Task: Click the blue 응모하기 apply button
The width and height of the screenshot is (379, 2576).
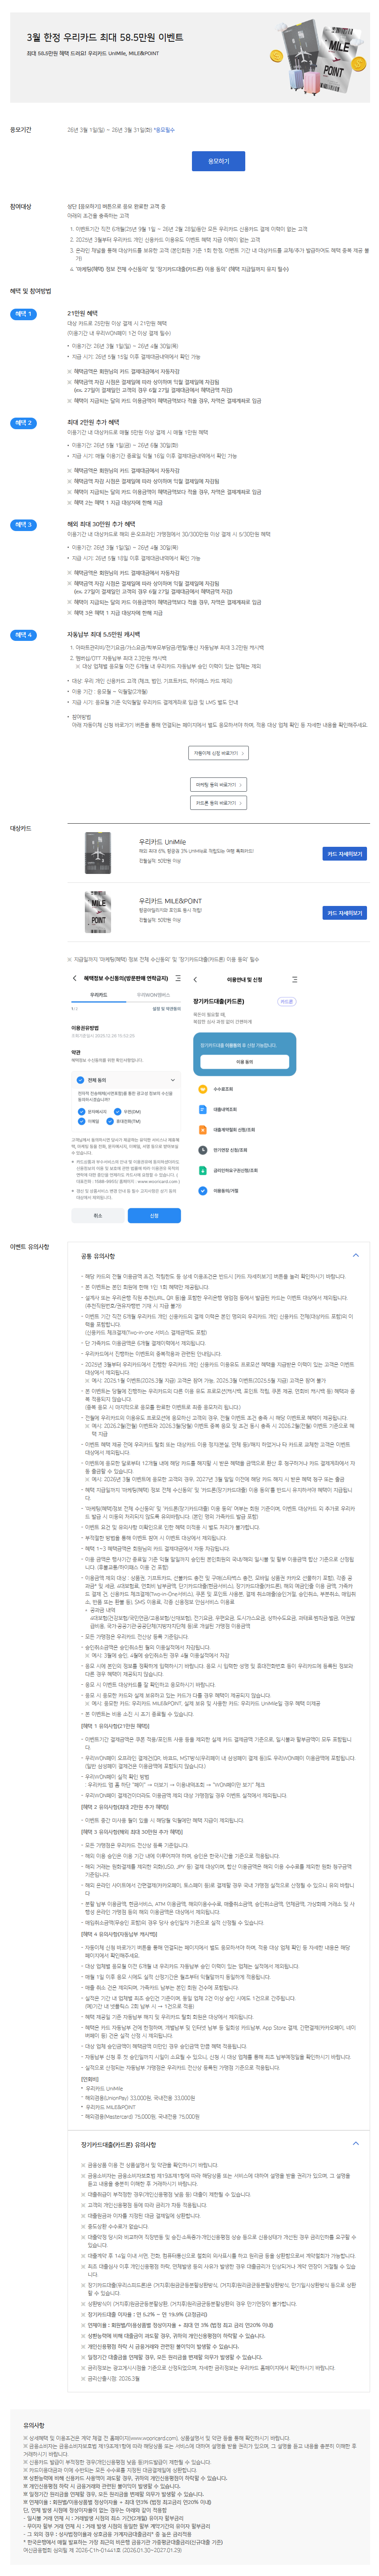Action: pyautogui.click(x=218, y=161)
